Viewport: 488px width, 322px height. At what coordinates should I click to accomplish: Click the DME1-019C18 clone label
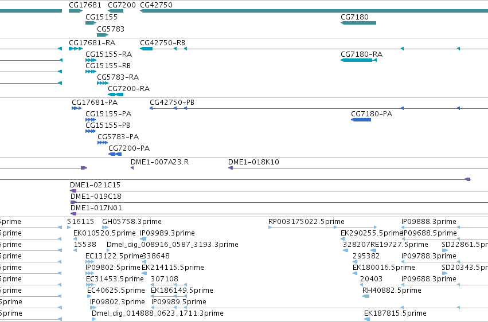click(96, 197)
